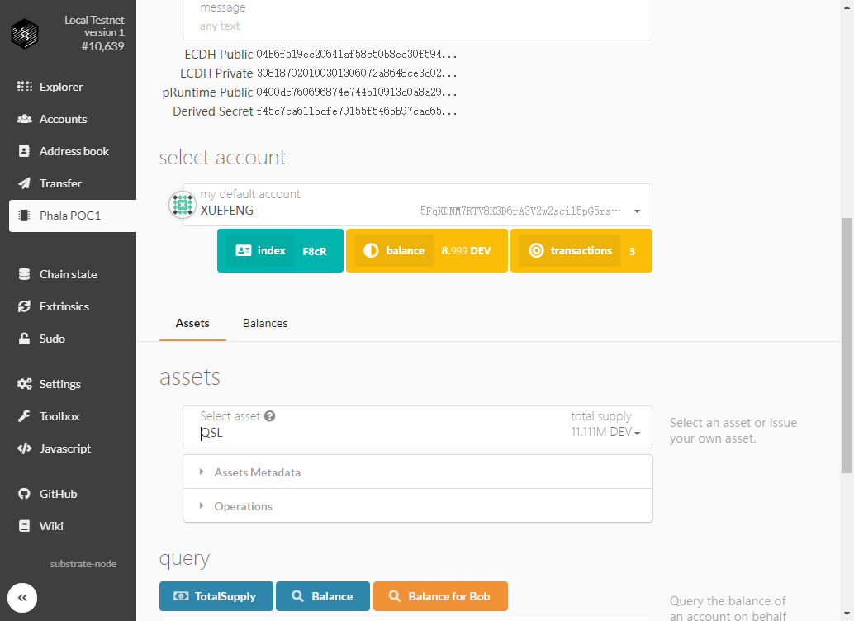The width and height of the screenshot is (854, 621).
Task: Click the help icon beside Select asset
Action: tap(269, 416)
